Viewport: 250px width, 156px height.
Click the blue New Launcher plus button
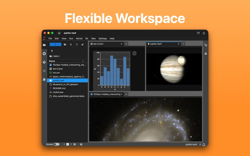(56, 44)
